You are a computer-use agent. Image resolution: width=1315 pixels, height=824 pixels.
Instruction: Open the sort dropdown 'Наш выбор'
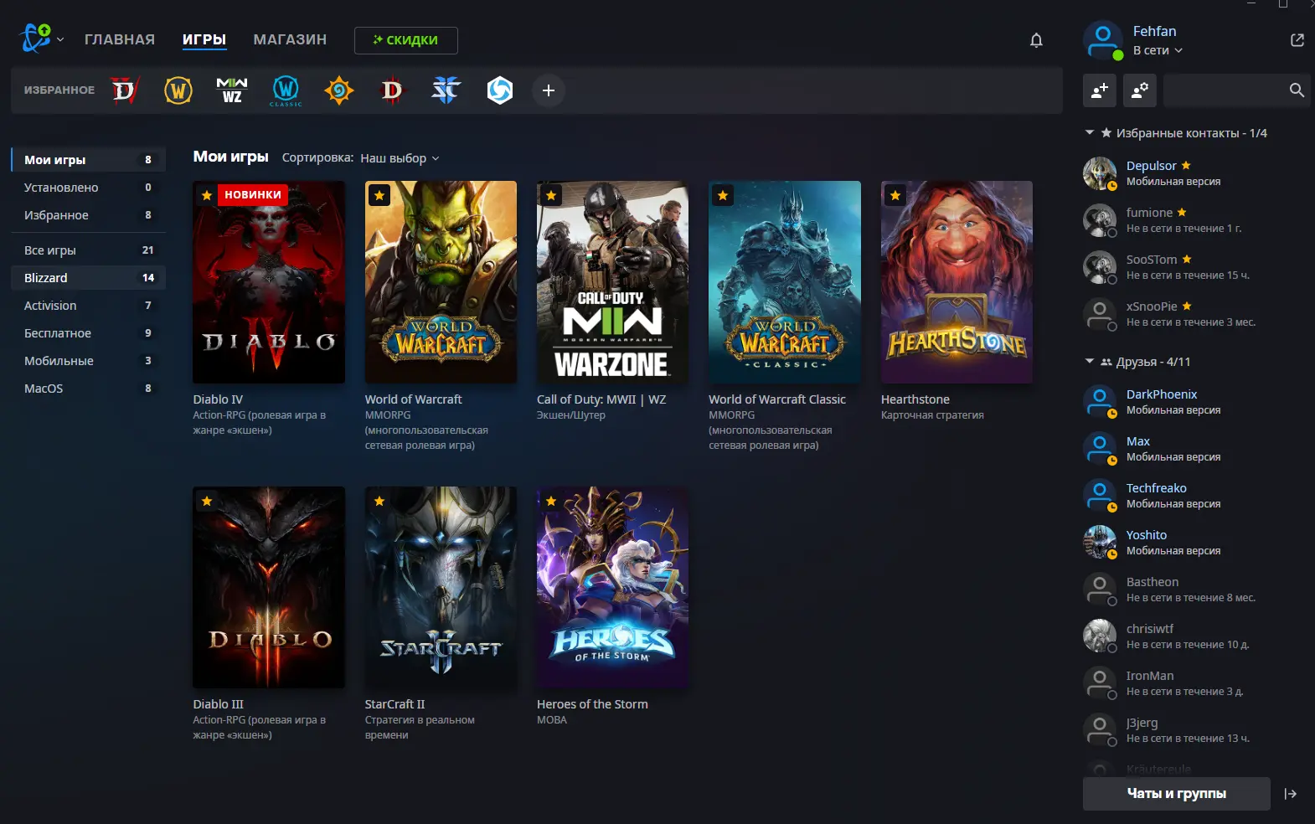pyautogui.click(x=400, y=158)
